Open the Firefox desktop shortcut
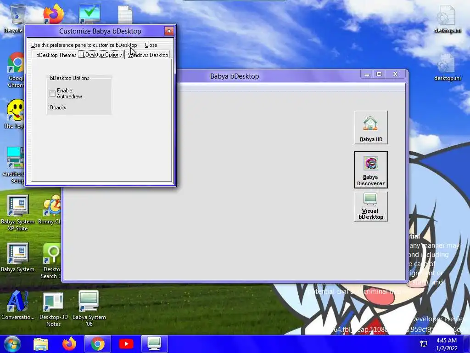Screen dimensions: 470x353 [53, 14]
